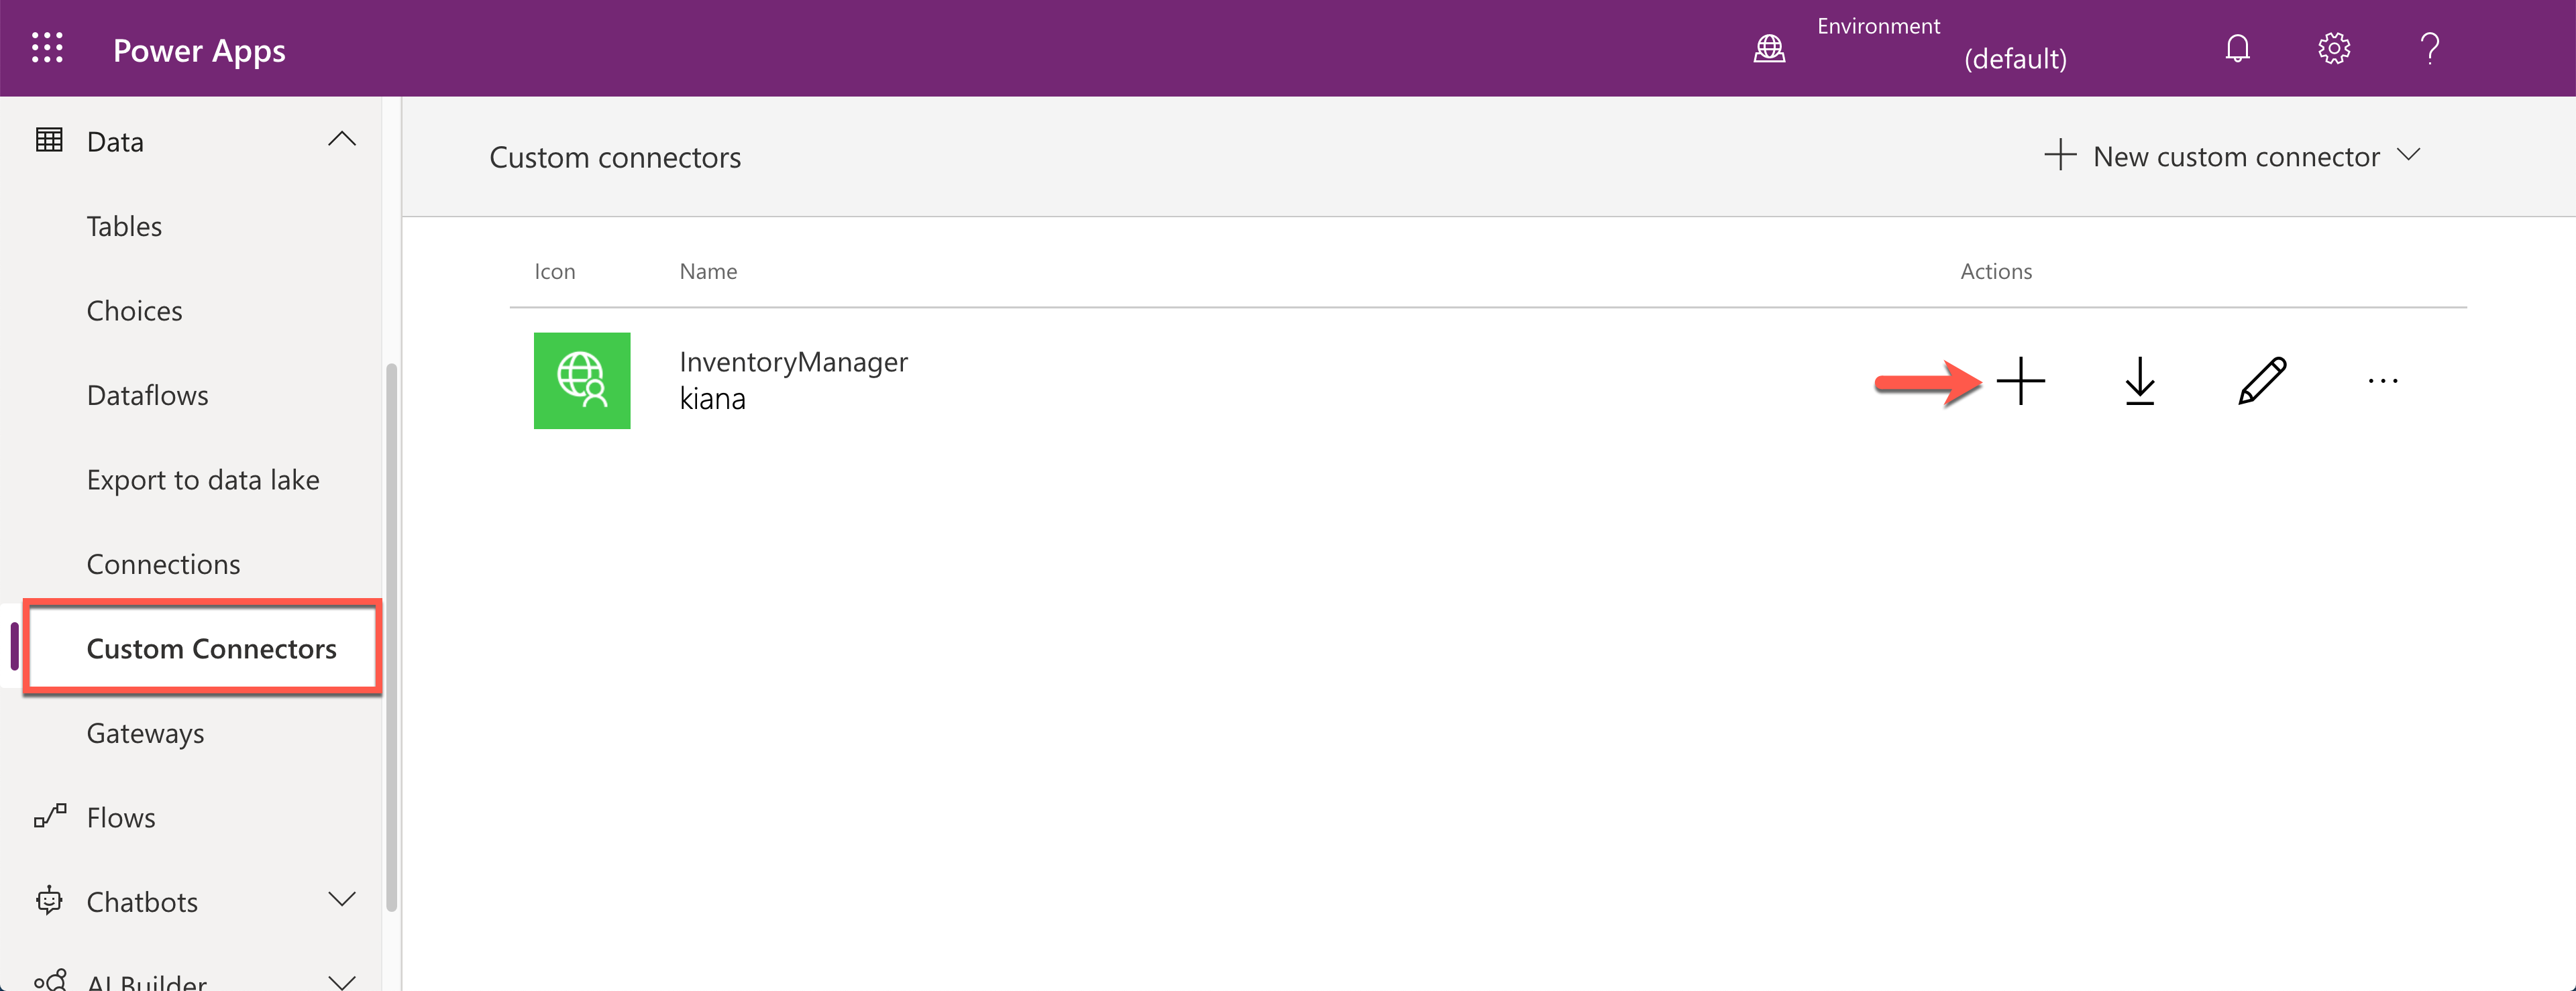Image resolution: width=2576 pixels, height=991 pixels.
Task: Click the Actions column header
Action: 1995,271
